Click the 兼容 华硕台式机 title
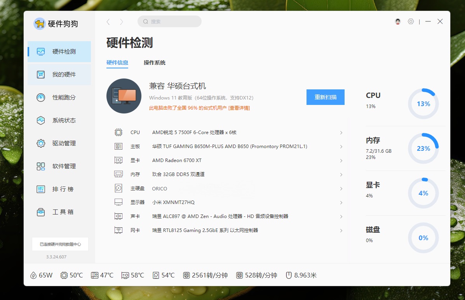 tap(178, 86)
